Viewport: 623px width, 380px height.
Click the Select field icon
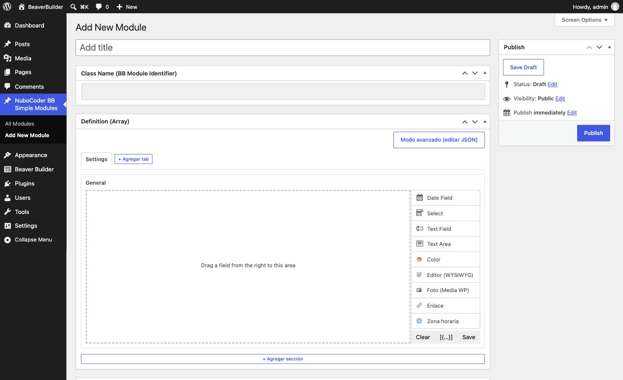(420, 213)
